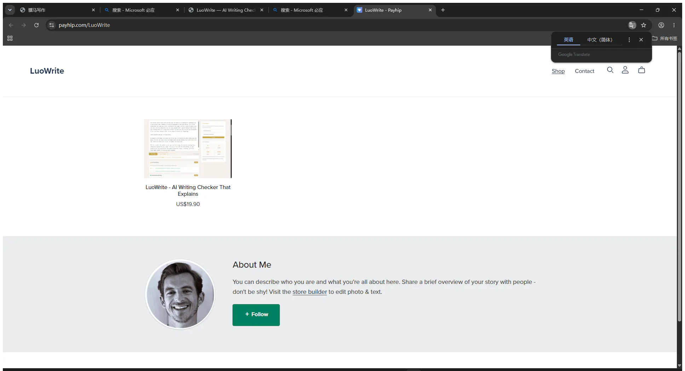Open the Contact navigation link

pyautogui.click(x=585, y=71)
